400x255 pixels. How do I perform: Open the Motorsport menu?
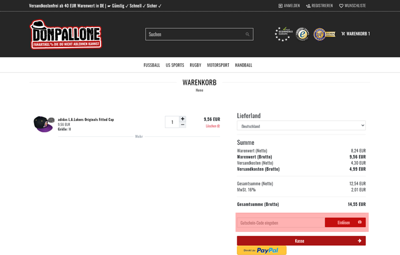tap(218, 65)
